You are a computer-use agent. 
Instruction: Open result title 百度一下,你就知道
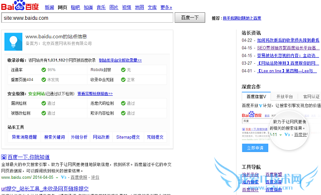(29, 157)
